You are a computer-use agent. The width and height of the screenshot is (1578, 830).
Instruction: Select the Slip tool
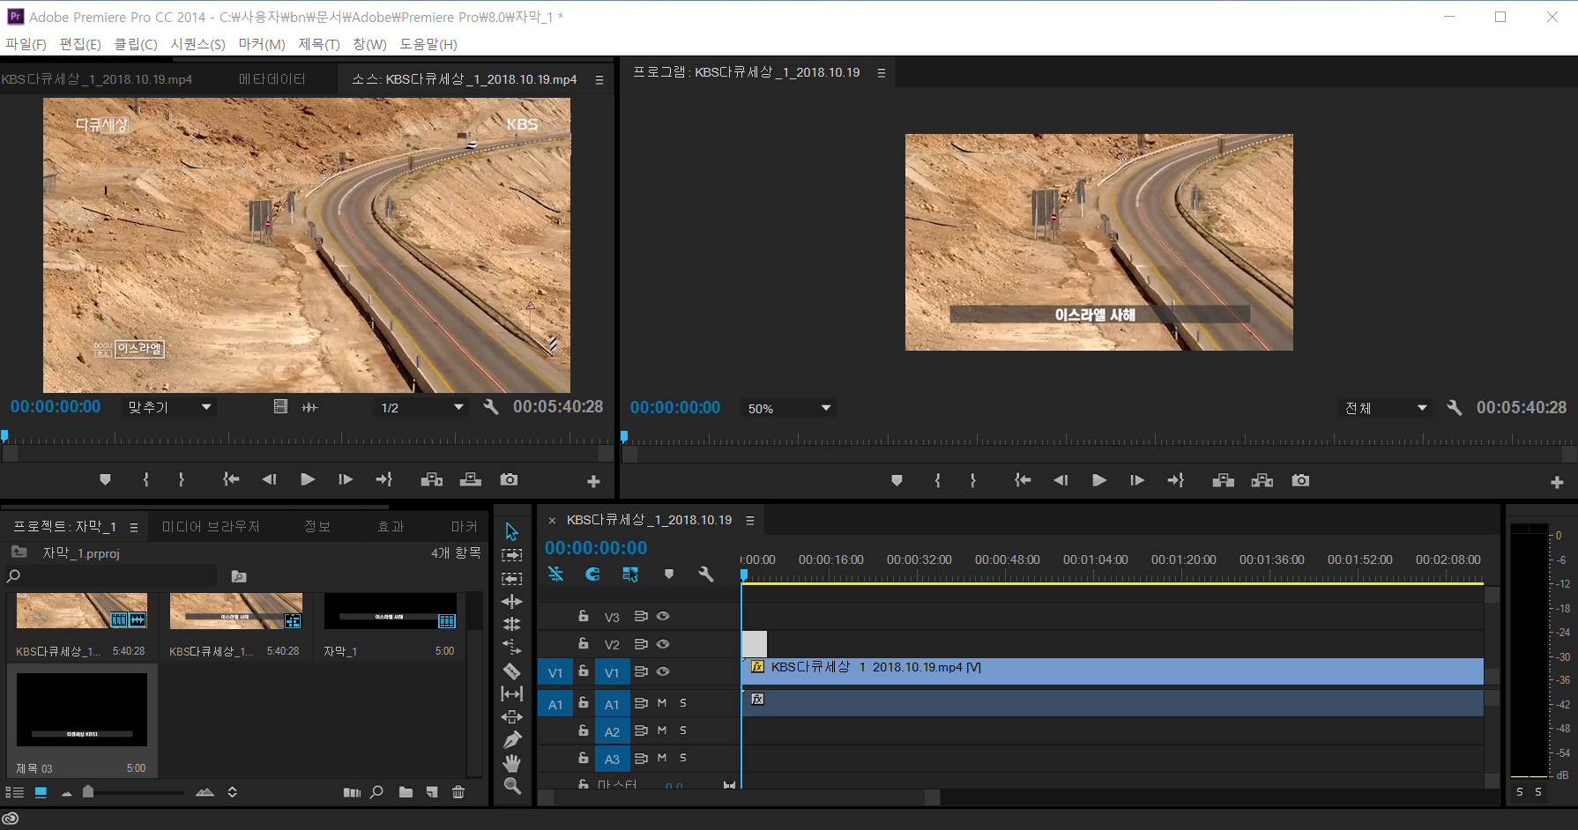(x=511, y=693)
